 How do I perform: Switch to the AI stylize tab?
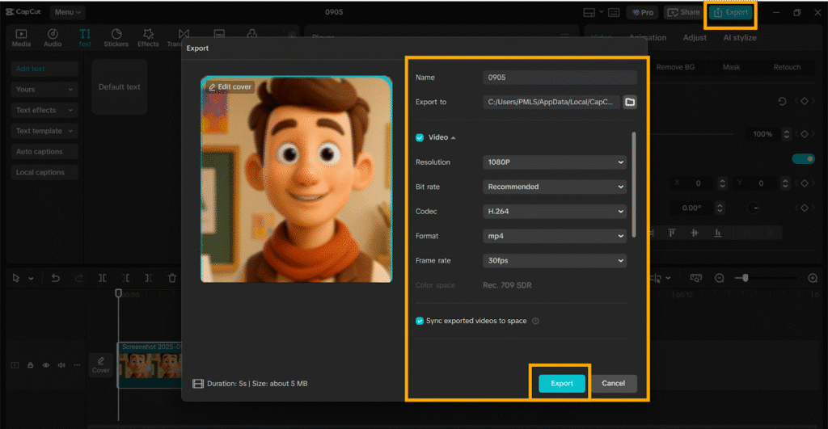pos(739,37)
